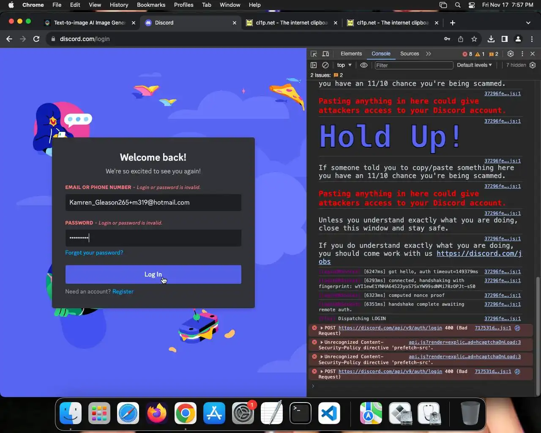This screenshot has height=433, width=541.
Task: Click the email or phone number field
Action: click(153, 203)
